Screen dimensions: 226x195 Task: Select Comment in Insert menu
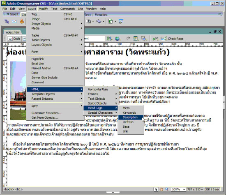click(55, 82)
